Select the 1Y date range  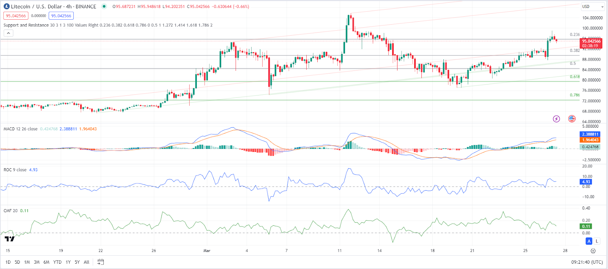pos(68,262)
